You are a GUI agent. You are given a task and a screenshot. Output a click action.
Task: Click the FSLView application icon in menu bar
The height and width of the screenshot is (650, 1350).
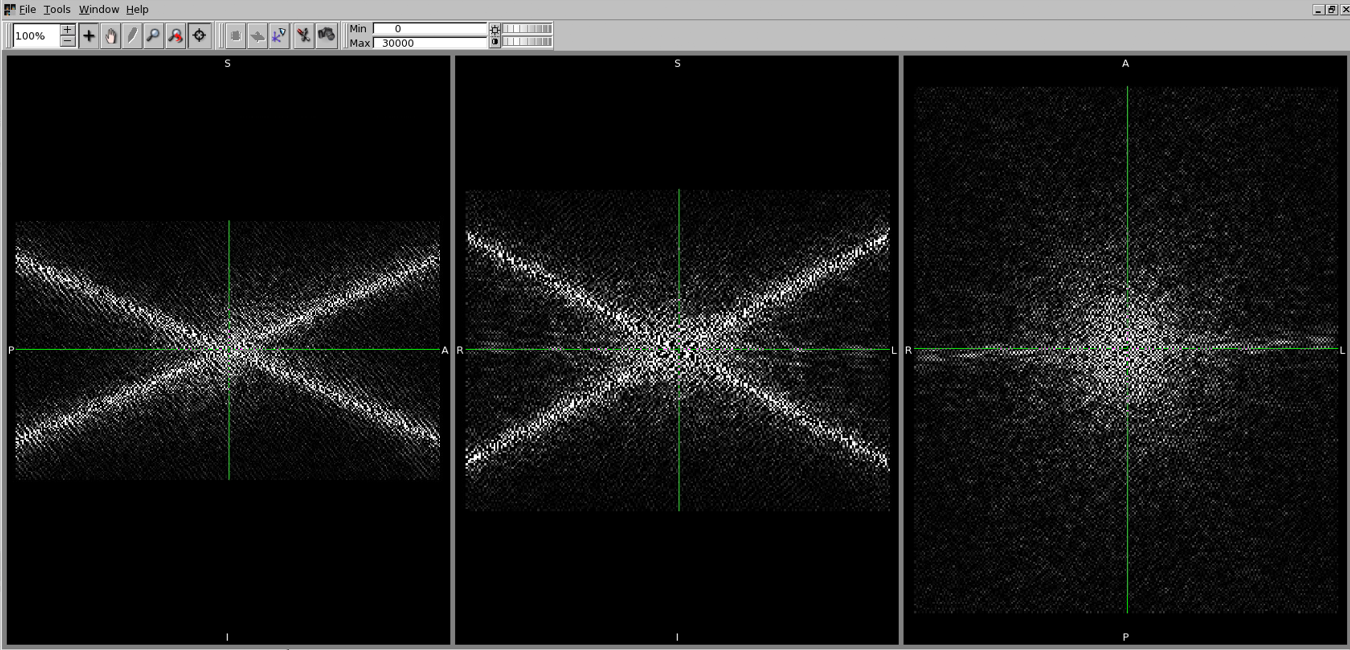coord(9,9)
